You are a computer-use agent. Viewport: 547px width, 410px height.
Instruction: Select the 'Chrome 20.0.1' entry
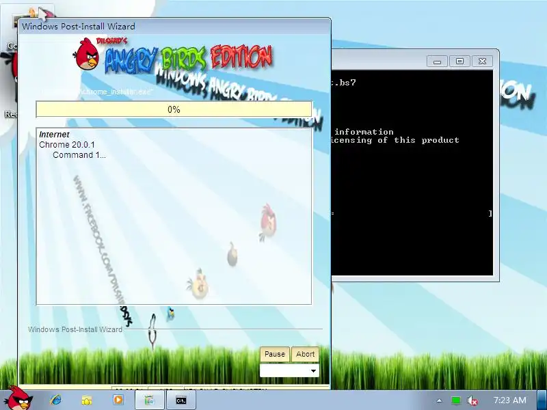click(66, 145)
